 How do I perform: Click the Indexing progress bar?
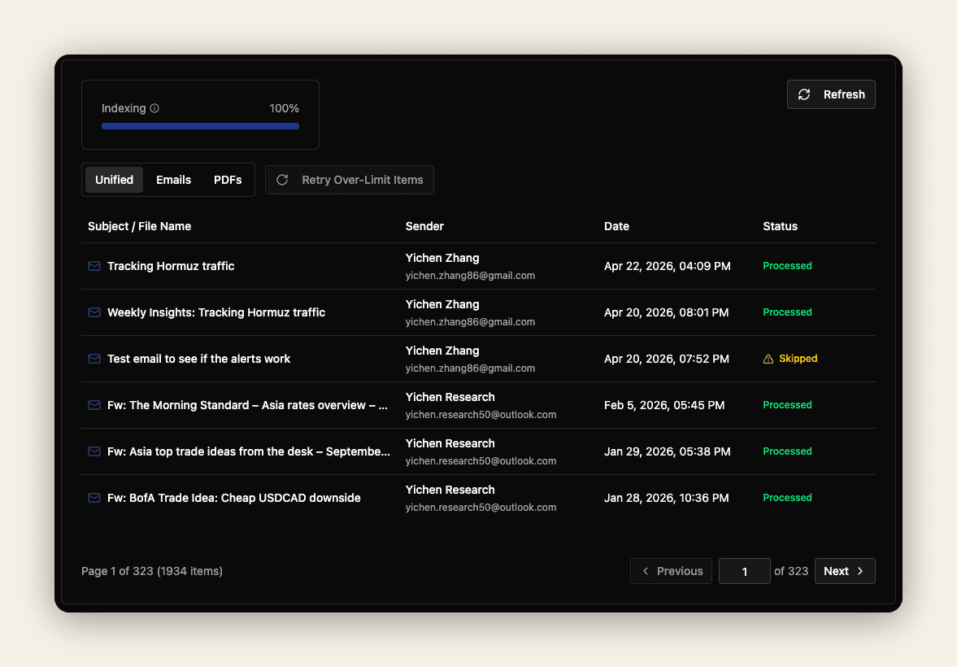(200, 126)
